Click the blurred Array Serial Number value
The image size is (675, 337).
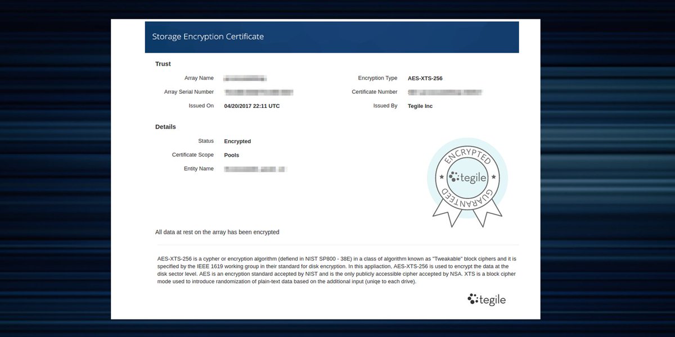259,92
